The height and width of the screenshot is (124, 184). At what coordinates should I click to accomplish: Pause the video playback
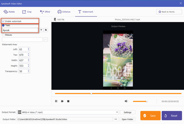[x=56, y=101]
